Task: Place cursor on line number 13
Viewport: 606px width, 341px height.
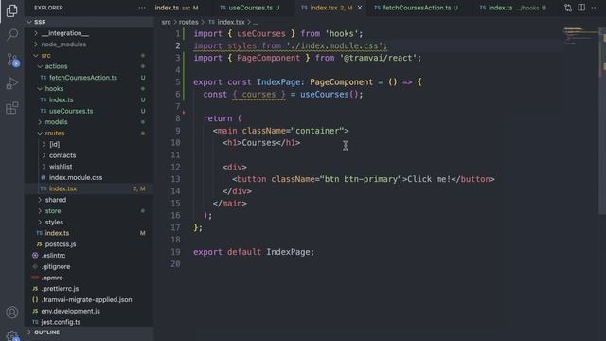Action: 175,179
